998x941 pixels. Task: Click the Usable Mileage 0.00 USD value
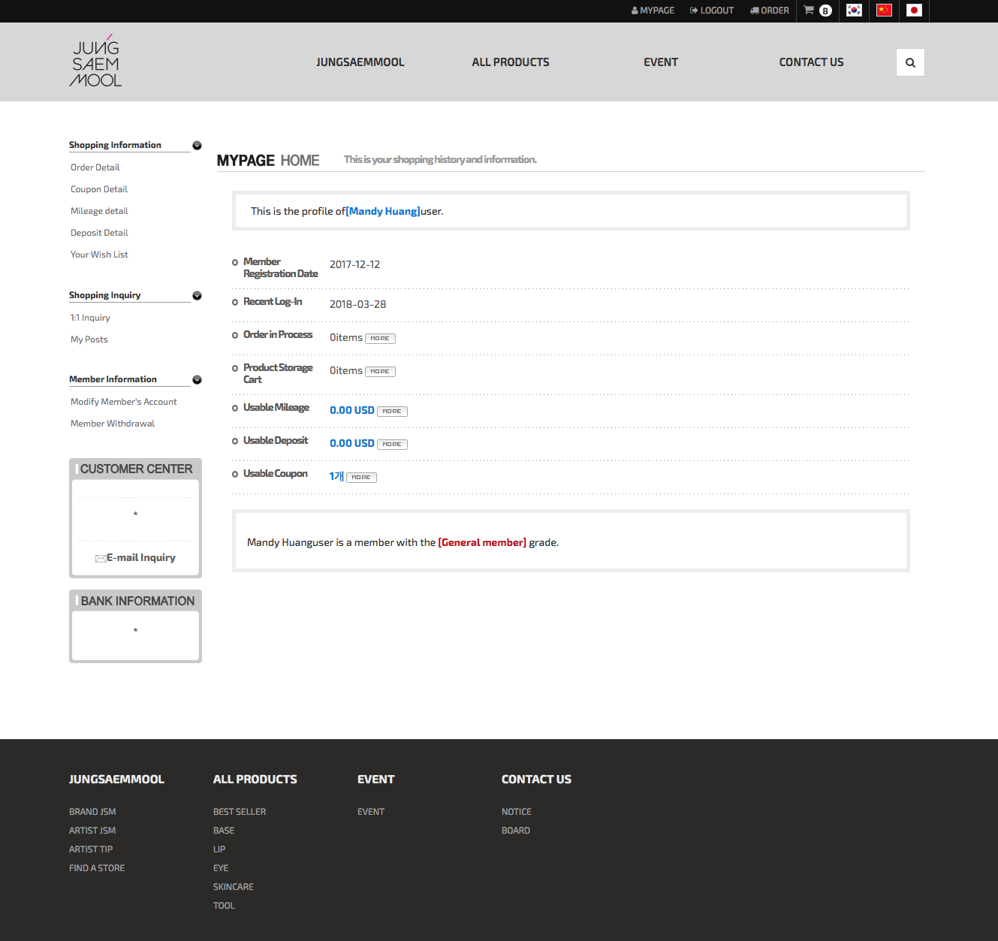[x=352, y=410]
